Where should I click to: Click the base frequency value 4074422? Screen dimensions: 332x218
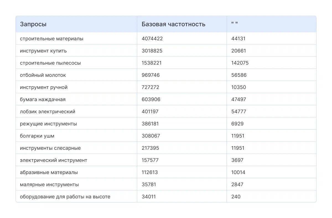(x=152, y=39)
